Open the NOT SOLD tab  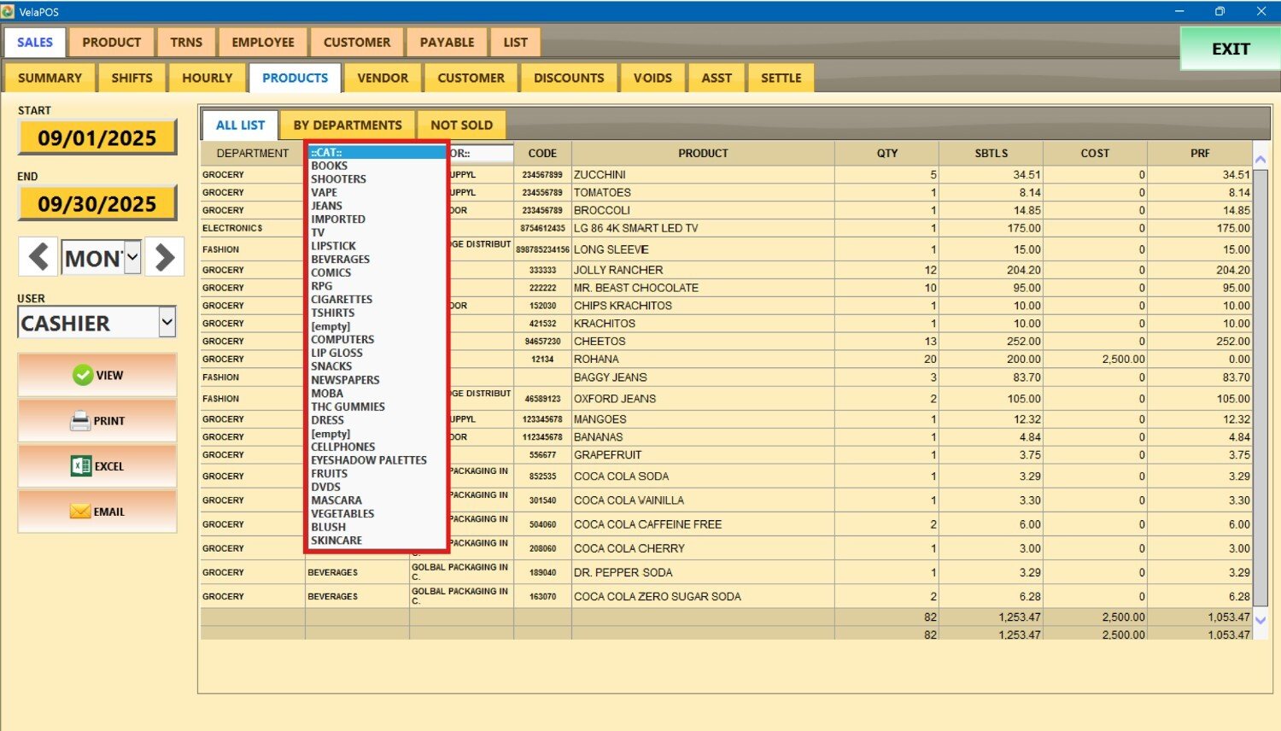tap(461, 126)
